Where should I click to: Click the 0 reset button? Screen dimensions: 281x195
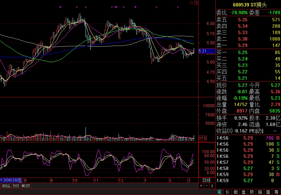point(212,186)
